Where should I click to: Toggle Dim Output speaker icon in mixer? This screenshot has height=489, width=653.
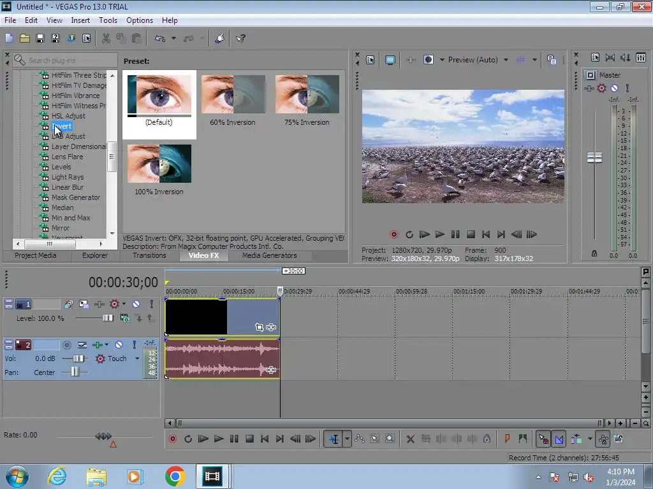point(625,57)
